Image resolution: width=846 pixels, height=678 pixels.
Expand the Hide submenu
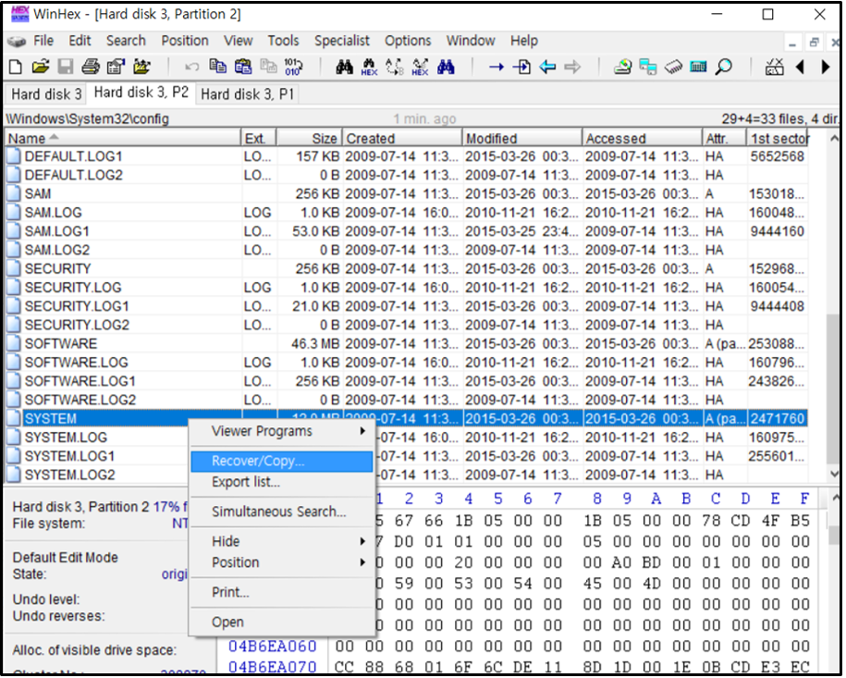tap(282, 541)
